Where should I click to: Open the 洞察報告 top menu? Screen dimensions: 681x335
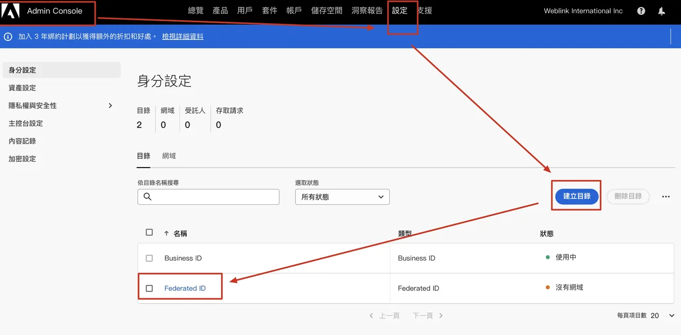367,11
